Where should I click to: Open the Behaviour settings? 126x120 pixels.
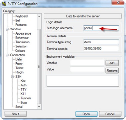click(22, 38)
